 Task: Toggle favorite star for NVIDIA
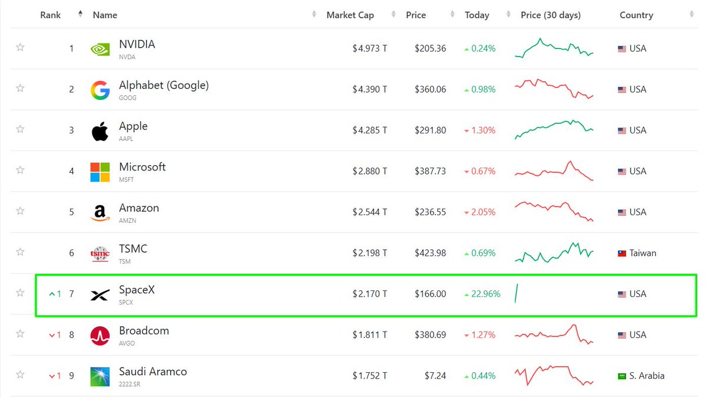(20, 48)
